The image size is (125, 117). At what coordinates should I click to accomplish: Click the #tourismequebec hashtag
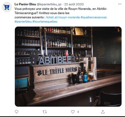pos(45,22)
